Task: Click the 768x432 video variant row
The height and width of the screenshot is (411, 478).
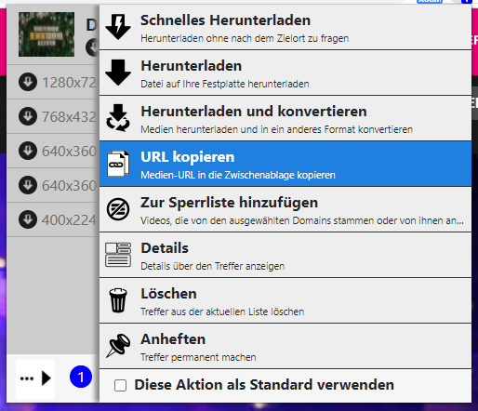Action: [x=53, y=116]
